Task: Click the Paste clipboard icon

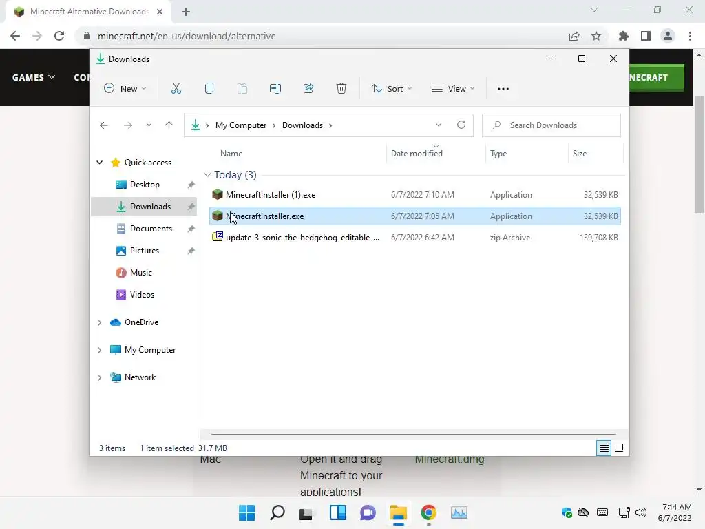Action: click(x=242, y=89)
